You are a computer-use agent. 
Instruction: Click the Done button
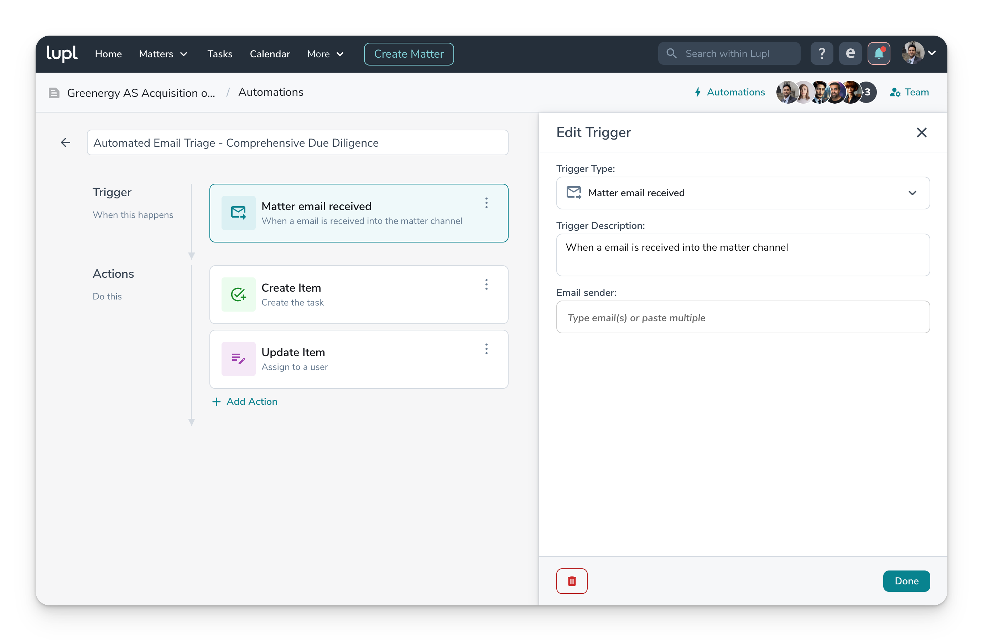point(906,581)
